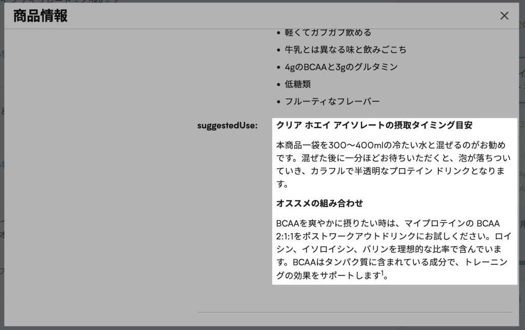This screenshot has width=525, height=330.
Task: Click the bullet dot before 軽くてガブガブ飲める
Action: [x=278, y=33]
